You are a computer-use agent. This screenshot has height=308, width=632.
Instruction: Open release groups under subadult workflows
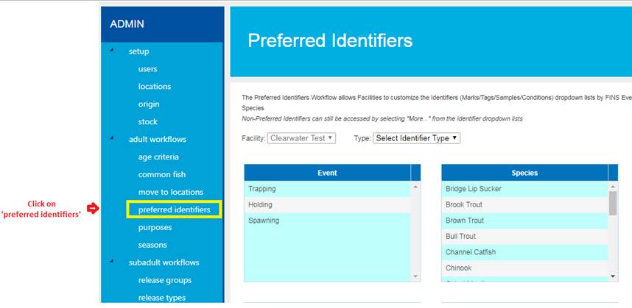(x=164, y=280)
